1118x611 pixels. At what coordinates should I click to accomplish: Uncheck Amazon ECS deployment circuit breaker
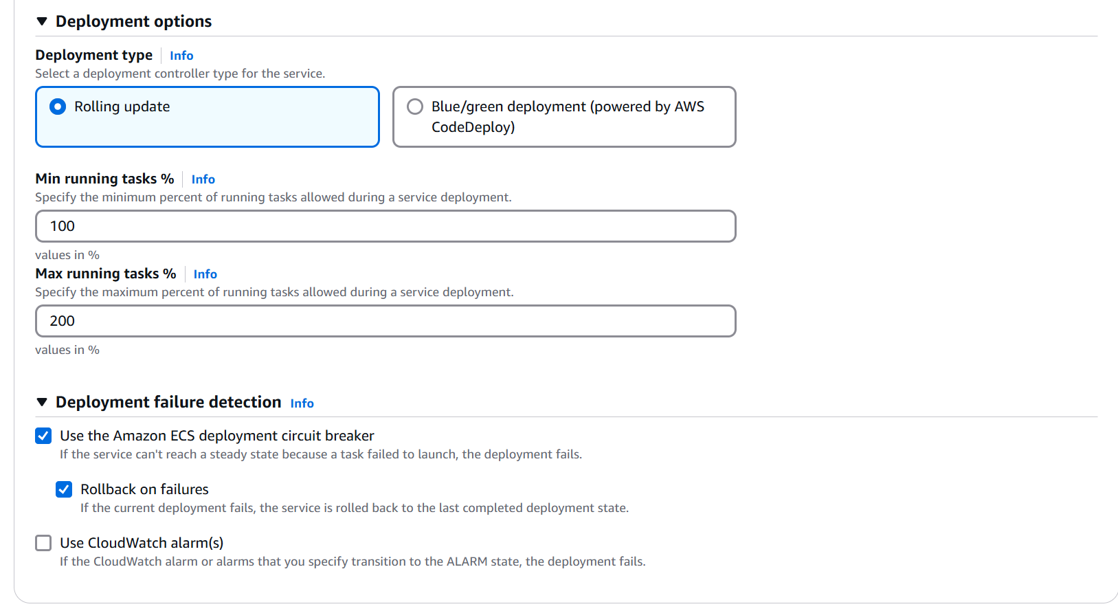coord(43,436)
